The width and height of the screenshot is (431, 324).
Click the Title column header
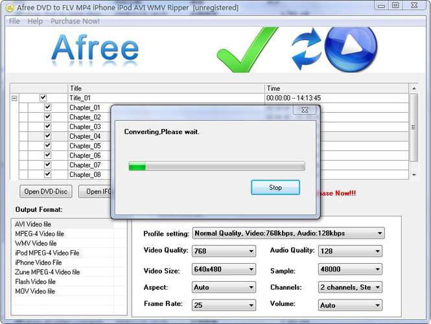(x=166, y=88)
